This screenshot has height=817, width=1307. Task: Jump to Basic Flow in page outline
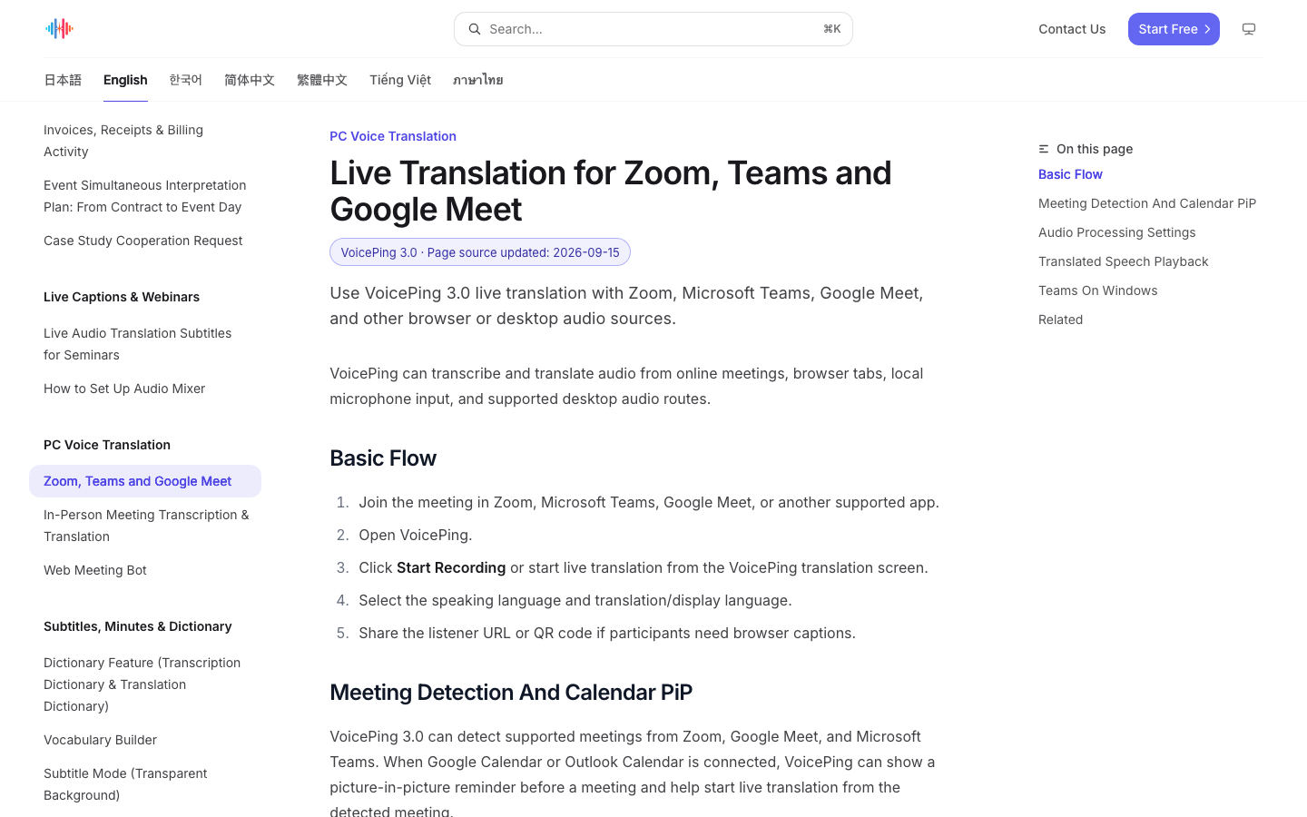coord(1070,174)
